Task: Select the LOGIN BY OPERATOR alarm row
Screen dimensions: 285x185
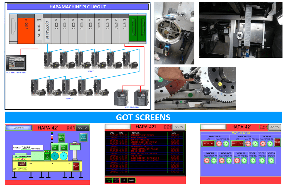Action: click(145, 140)
